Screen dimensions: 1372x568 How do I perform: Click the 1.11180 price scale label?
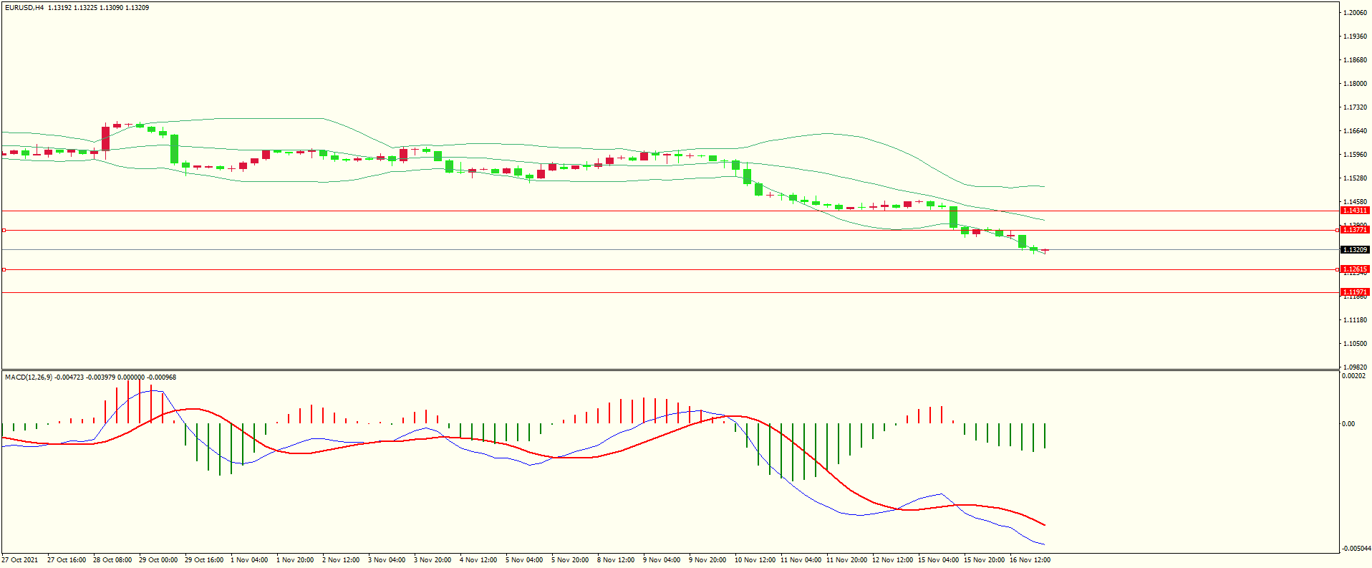(x=1355, y=320)
